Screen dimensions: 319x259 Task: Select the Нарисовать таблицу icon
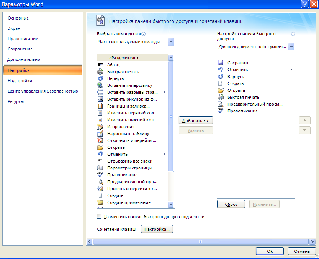pos(100,134)
